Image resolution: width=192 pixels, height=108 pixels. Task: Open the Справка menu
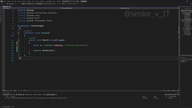click(58, 1)
